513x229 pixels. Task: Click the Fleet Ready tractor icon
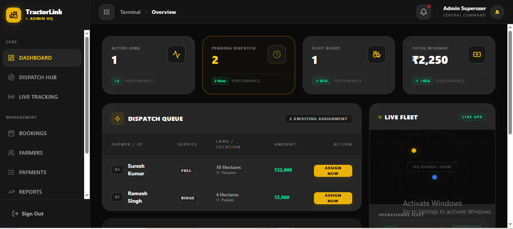[377, 54]
